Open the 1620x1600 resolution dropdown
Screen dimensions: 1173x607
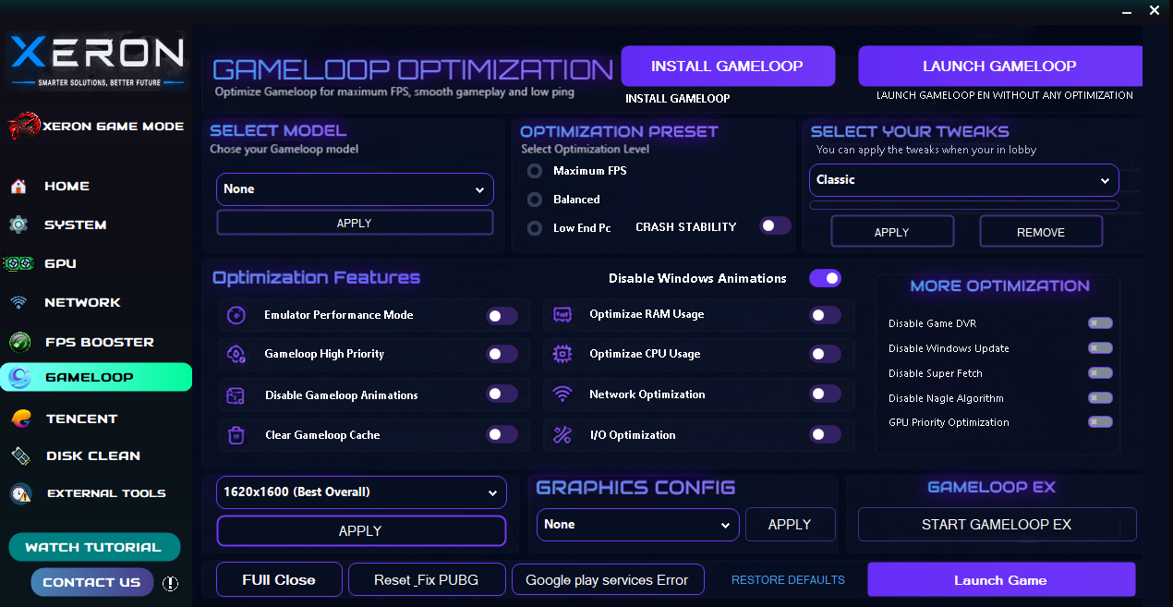(361, 492)
